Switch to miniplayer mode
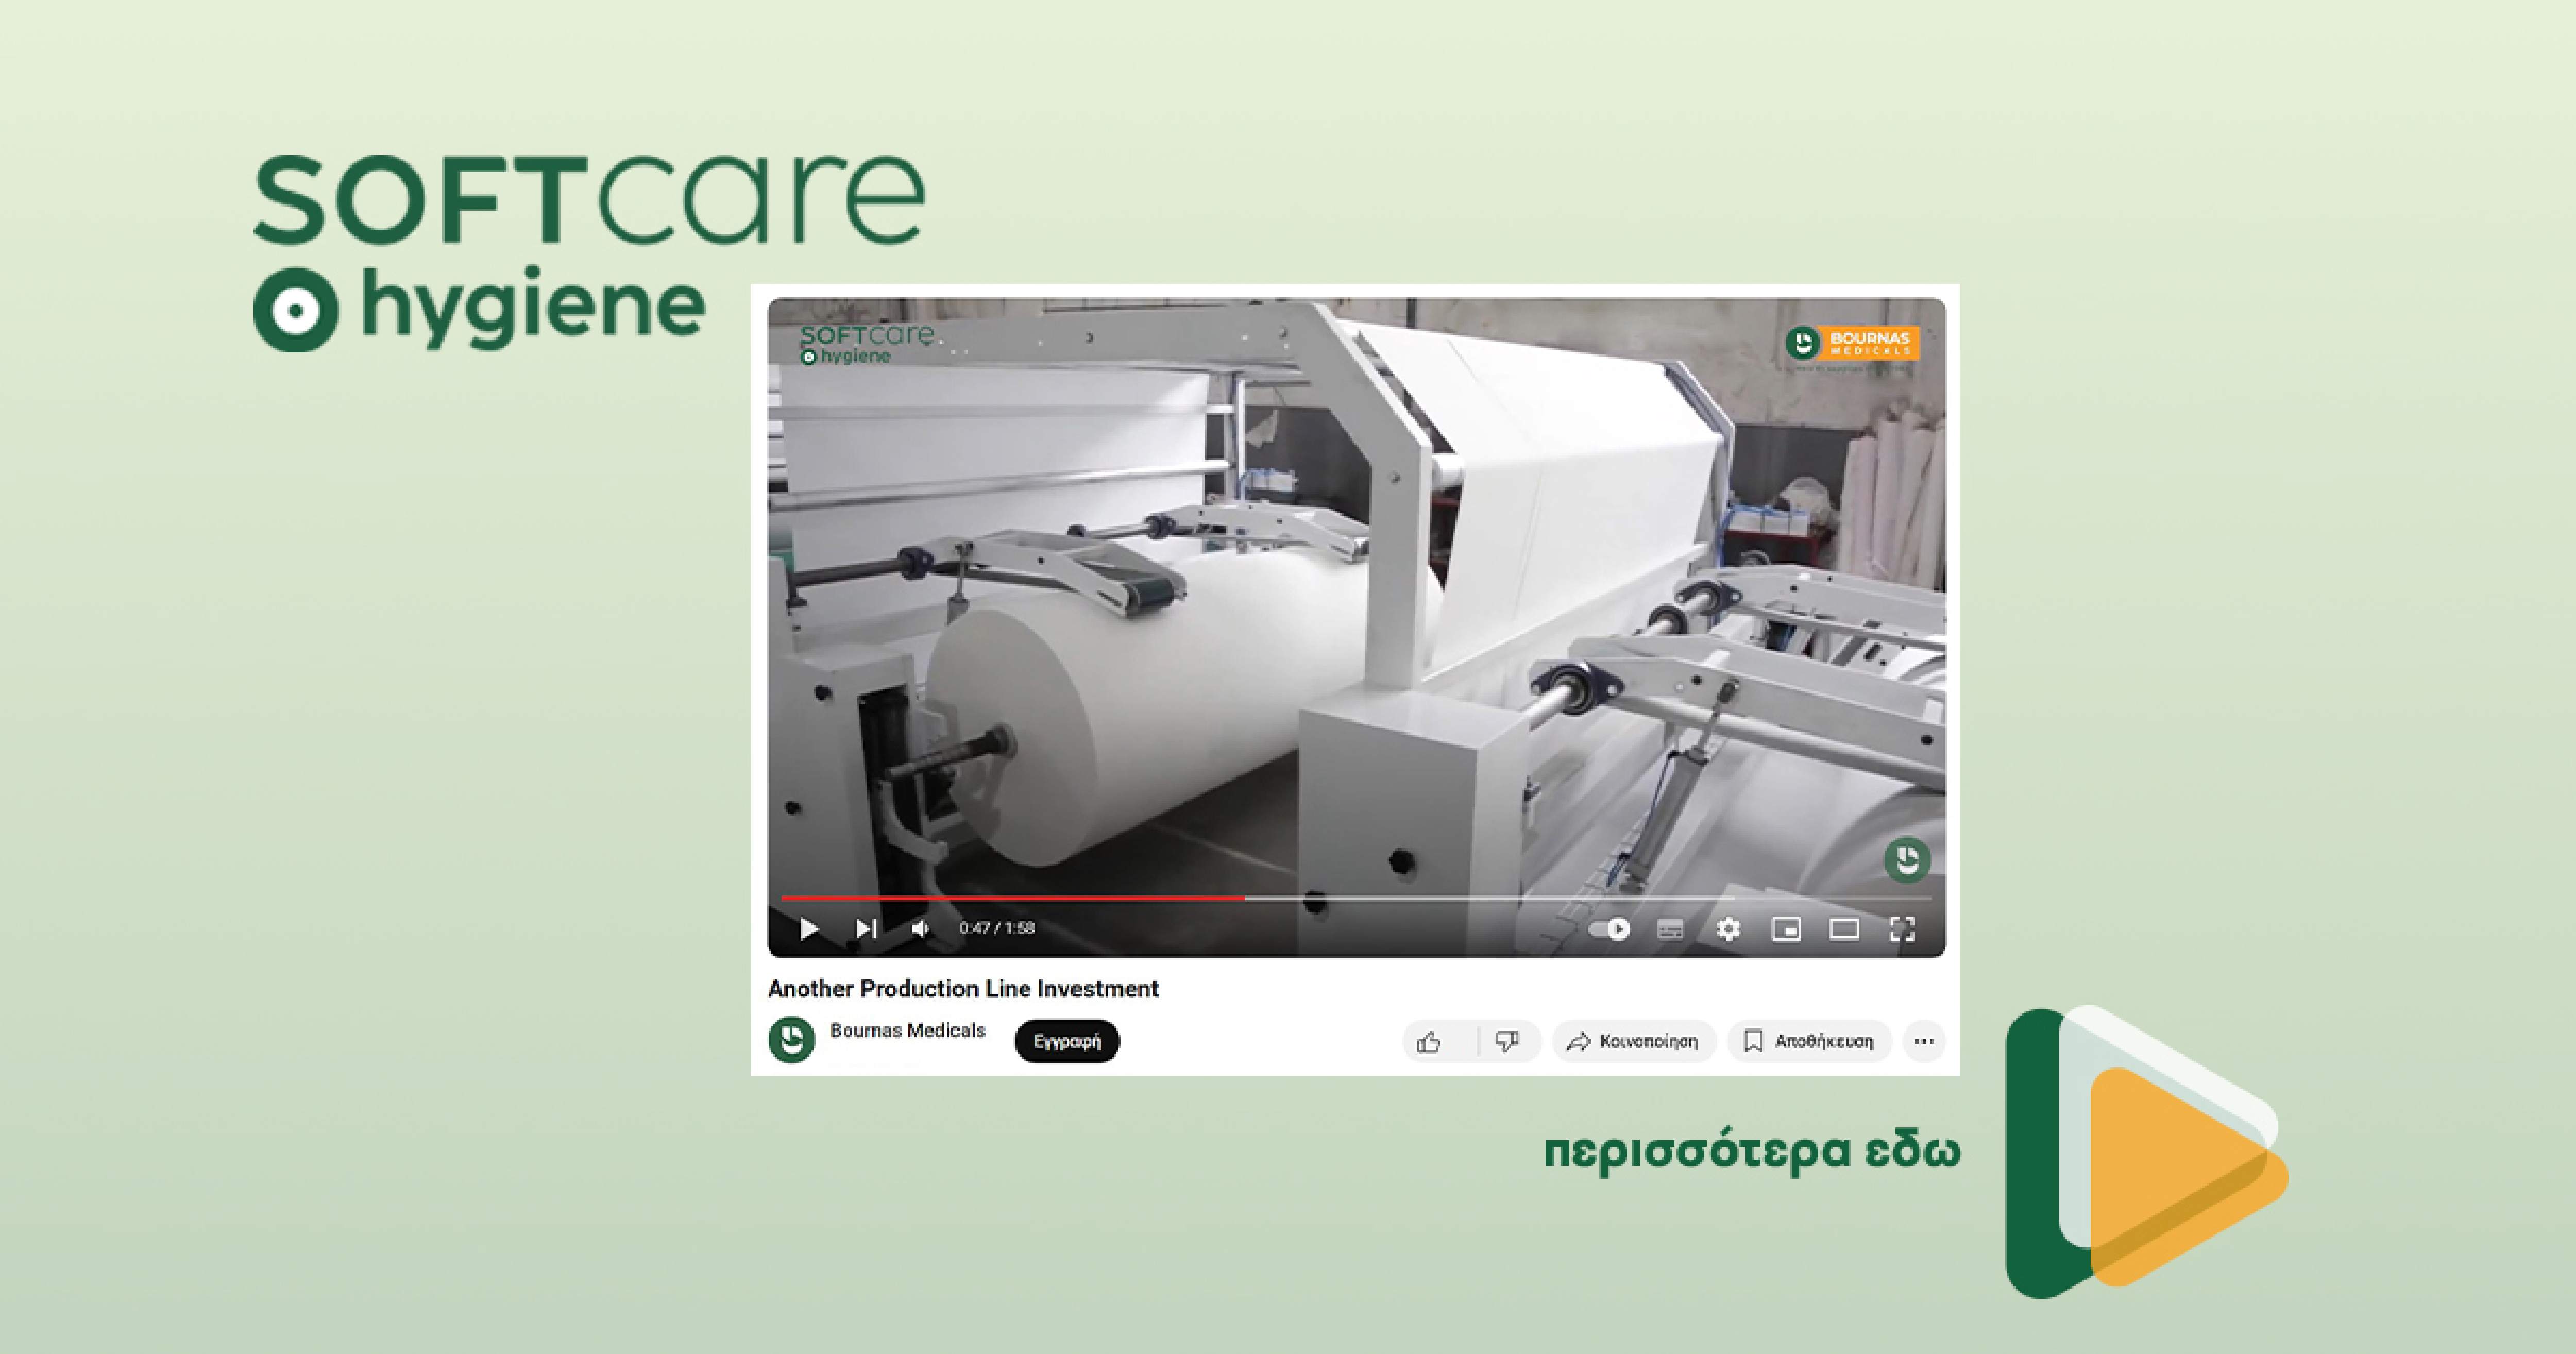This screenshot has width=2576, height=1354. [x=1786, y=929]
